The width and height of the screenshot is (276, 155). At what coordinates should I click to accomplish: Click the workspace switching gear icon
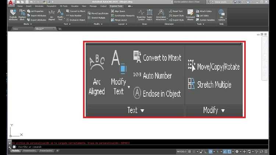point(237,151)
